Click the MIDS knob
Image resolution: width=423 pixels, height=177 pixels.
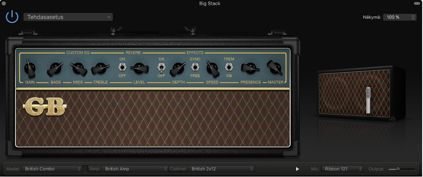pyautogui.click(x=79, y=69)
